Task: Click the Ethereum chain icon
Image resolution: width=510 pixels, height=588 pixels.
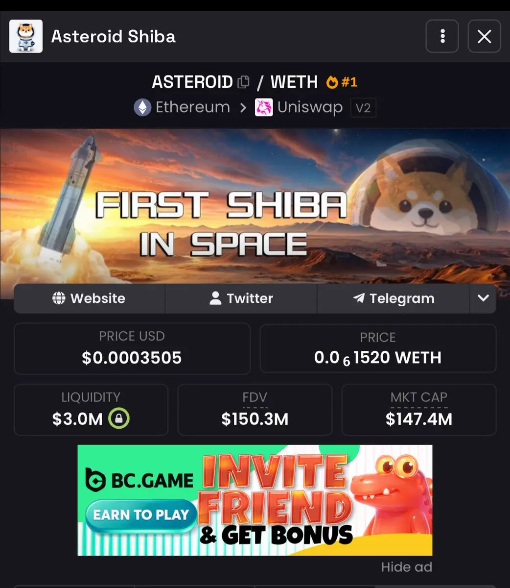Action: pos(142,107)
